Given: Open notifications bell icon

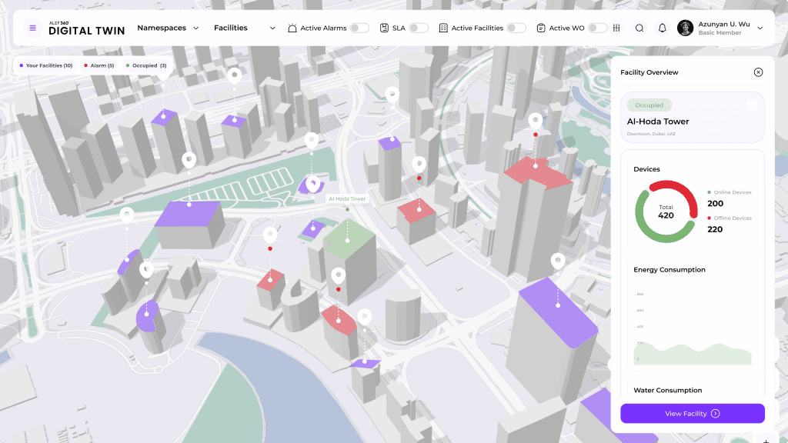Looking at the screenshot, I should click(x=662, y=28).
